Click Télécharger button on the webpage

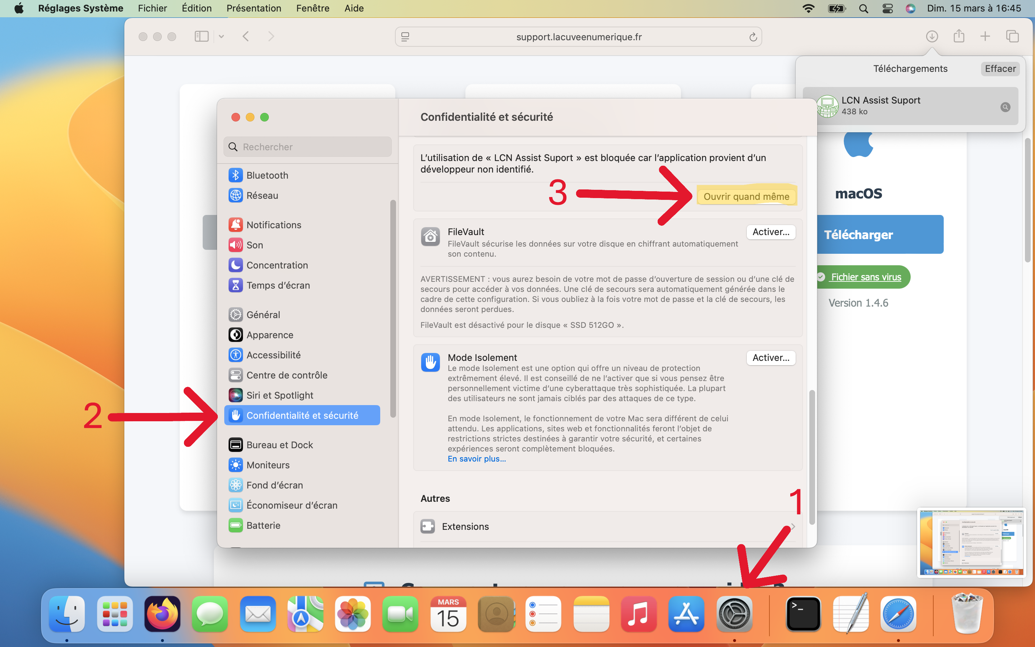tap(880, 234)
